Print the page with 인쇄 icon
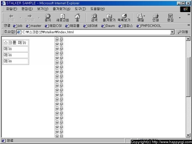 155,18
